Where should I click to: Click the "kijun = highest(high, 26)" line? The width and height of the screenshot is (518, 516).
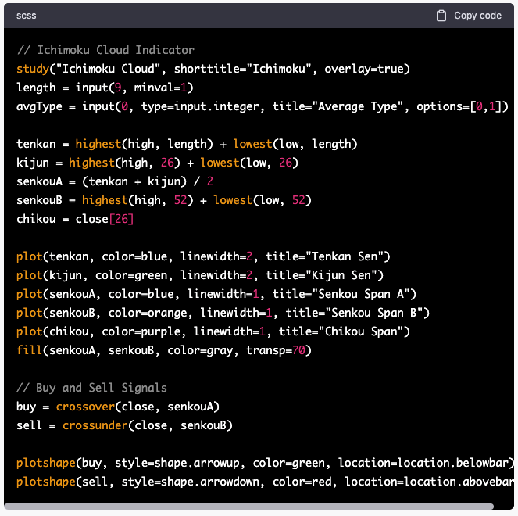click(157, 163)
